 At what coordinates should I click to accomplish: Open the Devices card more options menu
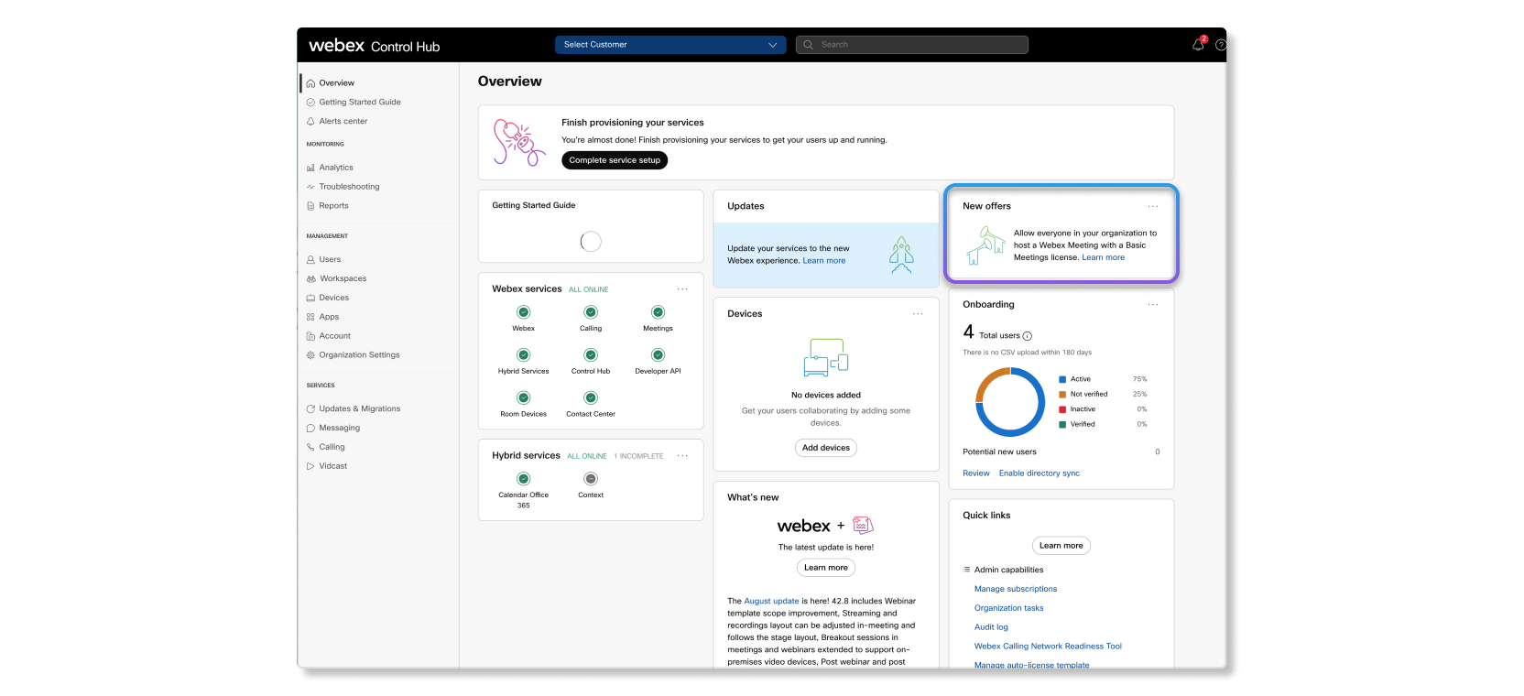[918, 314]
